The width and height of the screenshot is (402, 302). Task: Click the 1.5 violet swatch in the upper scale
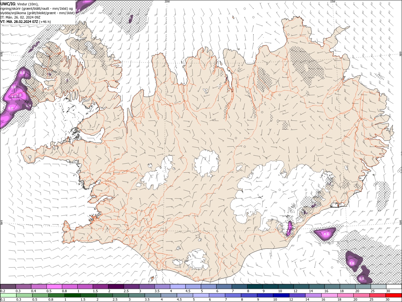[x=100, y=287]
